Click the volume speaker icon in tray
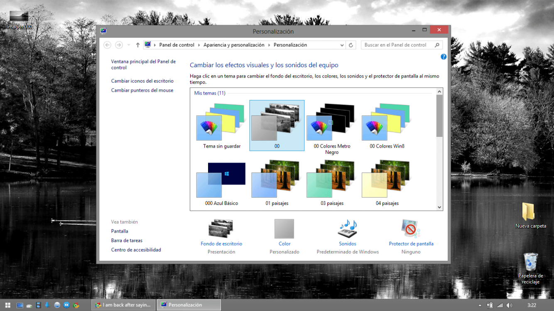554x311 pixels. 509,305
